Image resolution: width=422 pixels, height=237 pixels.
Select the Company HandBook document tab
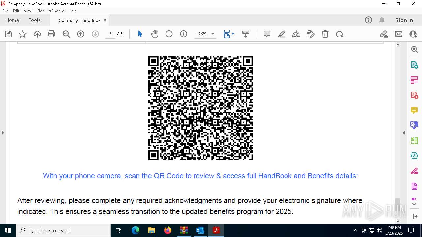click(79, 20)
